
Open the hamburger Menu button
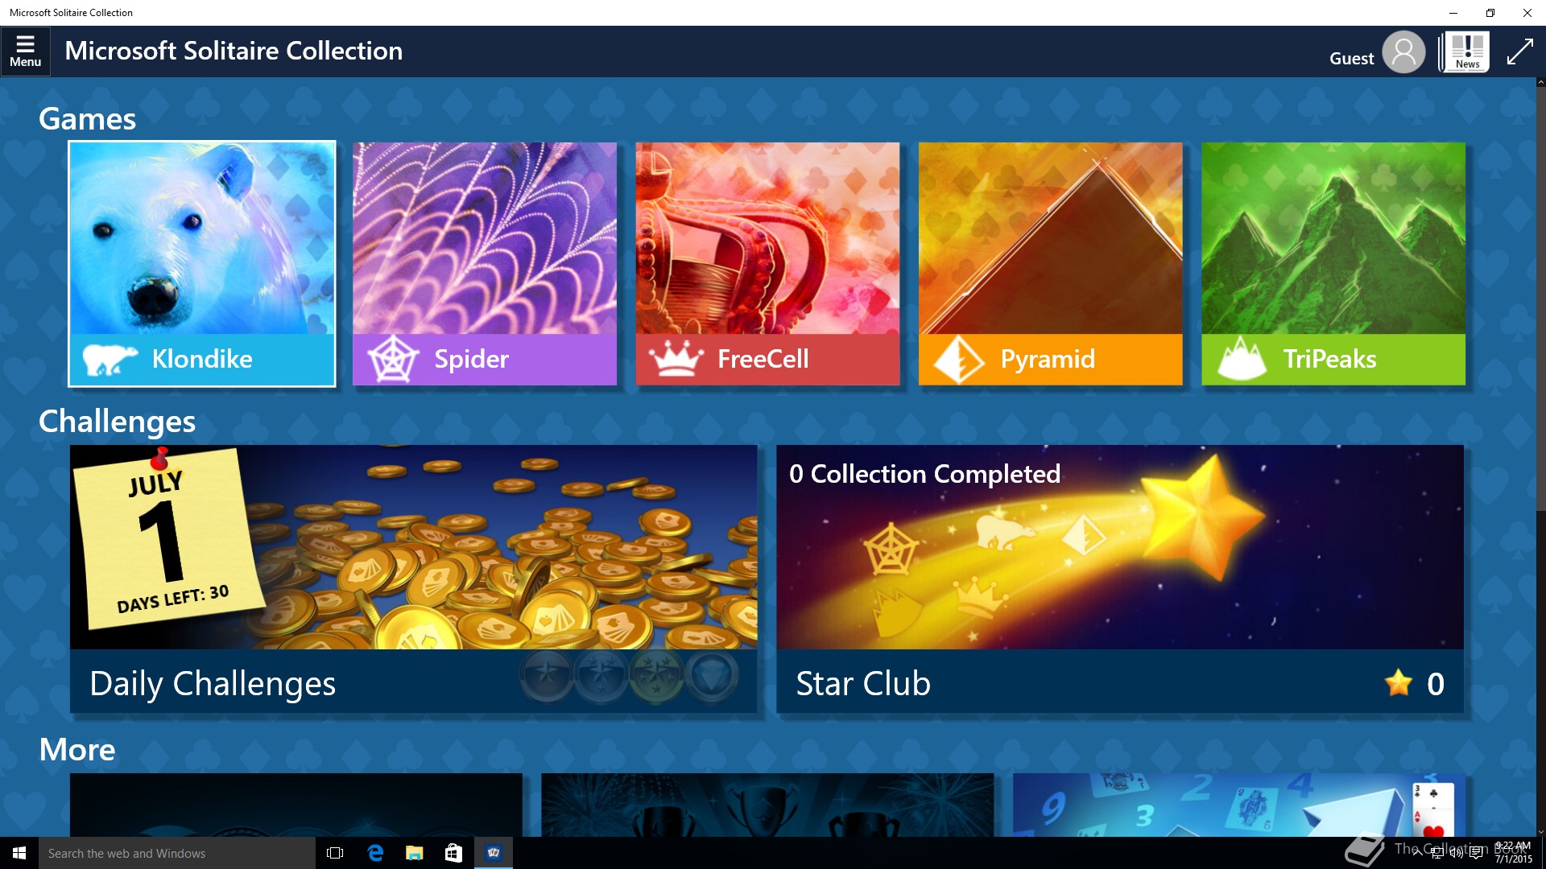coord(25,51)
